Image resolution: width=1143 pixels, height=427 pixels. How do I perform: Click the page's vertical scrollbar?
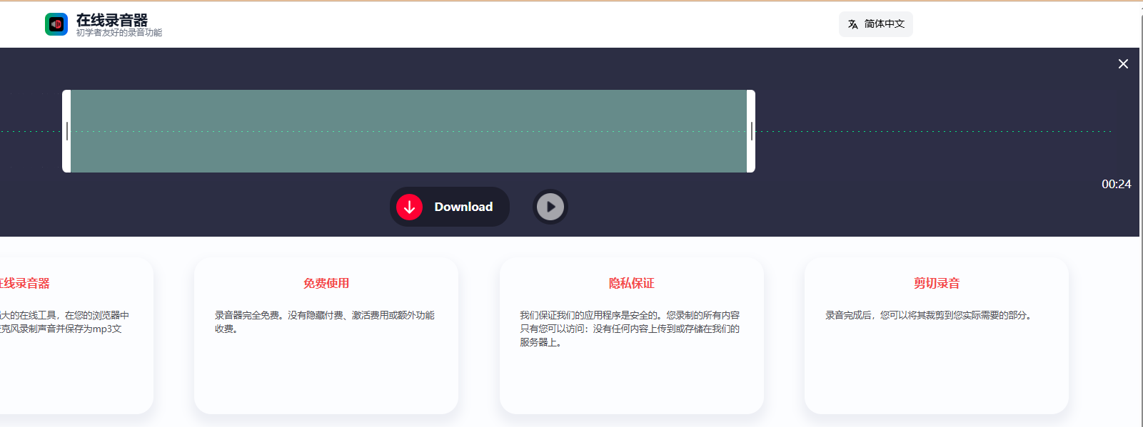[1140, 214]
